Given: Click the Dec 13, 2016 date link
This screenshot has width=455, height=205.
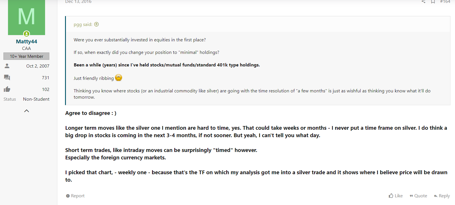Looking at the screenshot, I should [78, 1].
